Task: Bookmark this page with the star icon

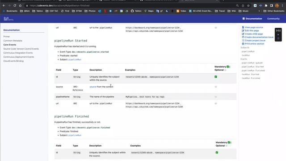Action: tap(248, 6)
